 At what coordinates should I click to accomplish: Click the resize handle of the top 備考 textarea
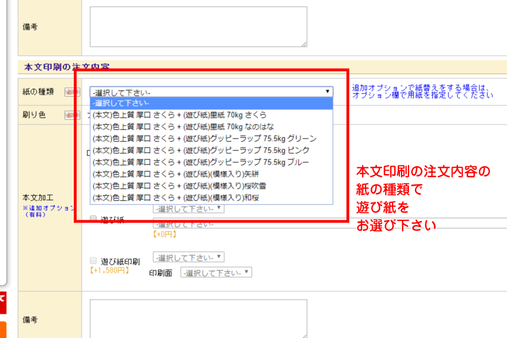click(x=304, y=44)
